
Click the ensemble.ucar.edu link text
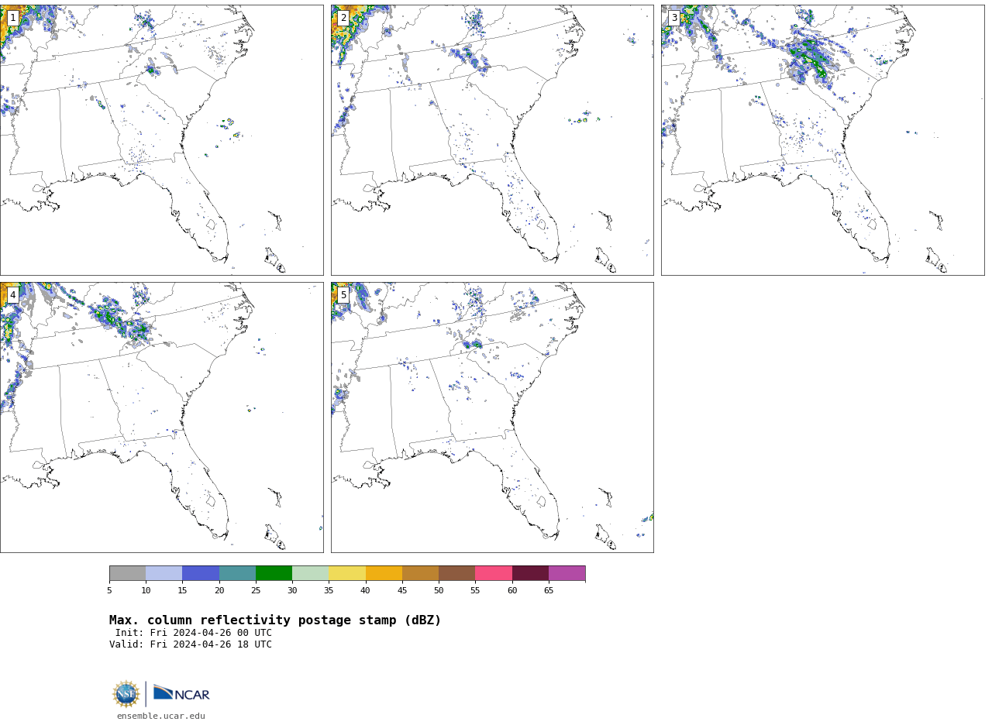pos(161,716)
